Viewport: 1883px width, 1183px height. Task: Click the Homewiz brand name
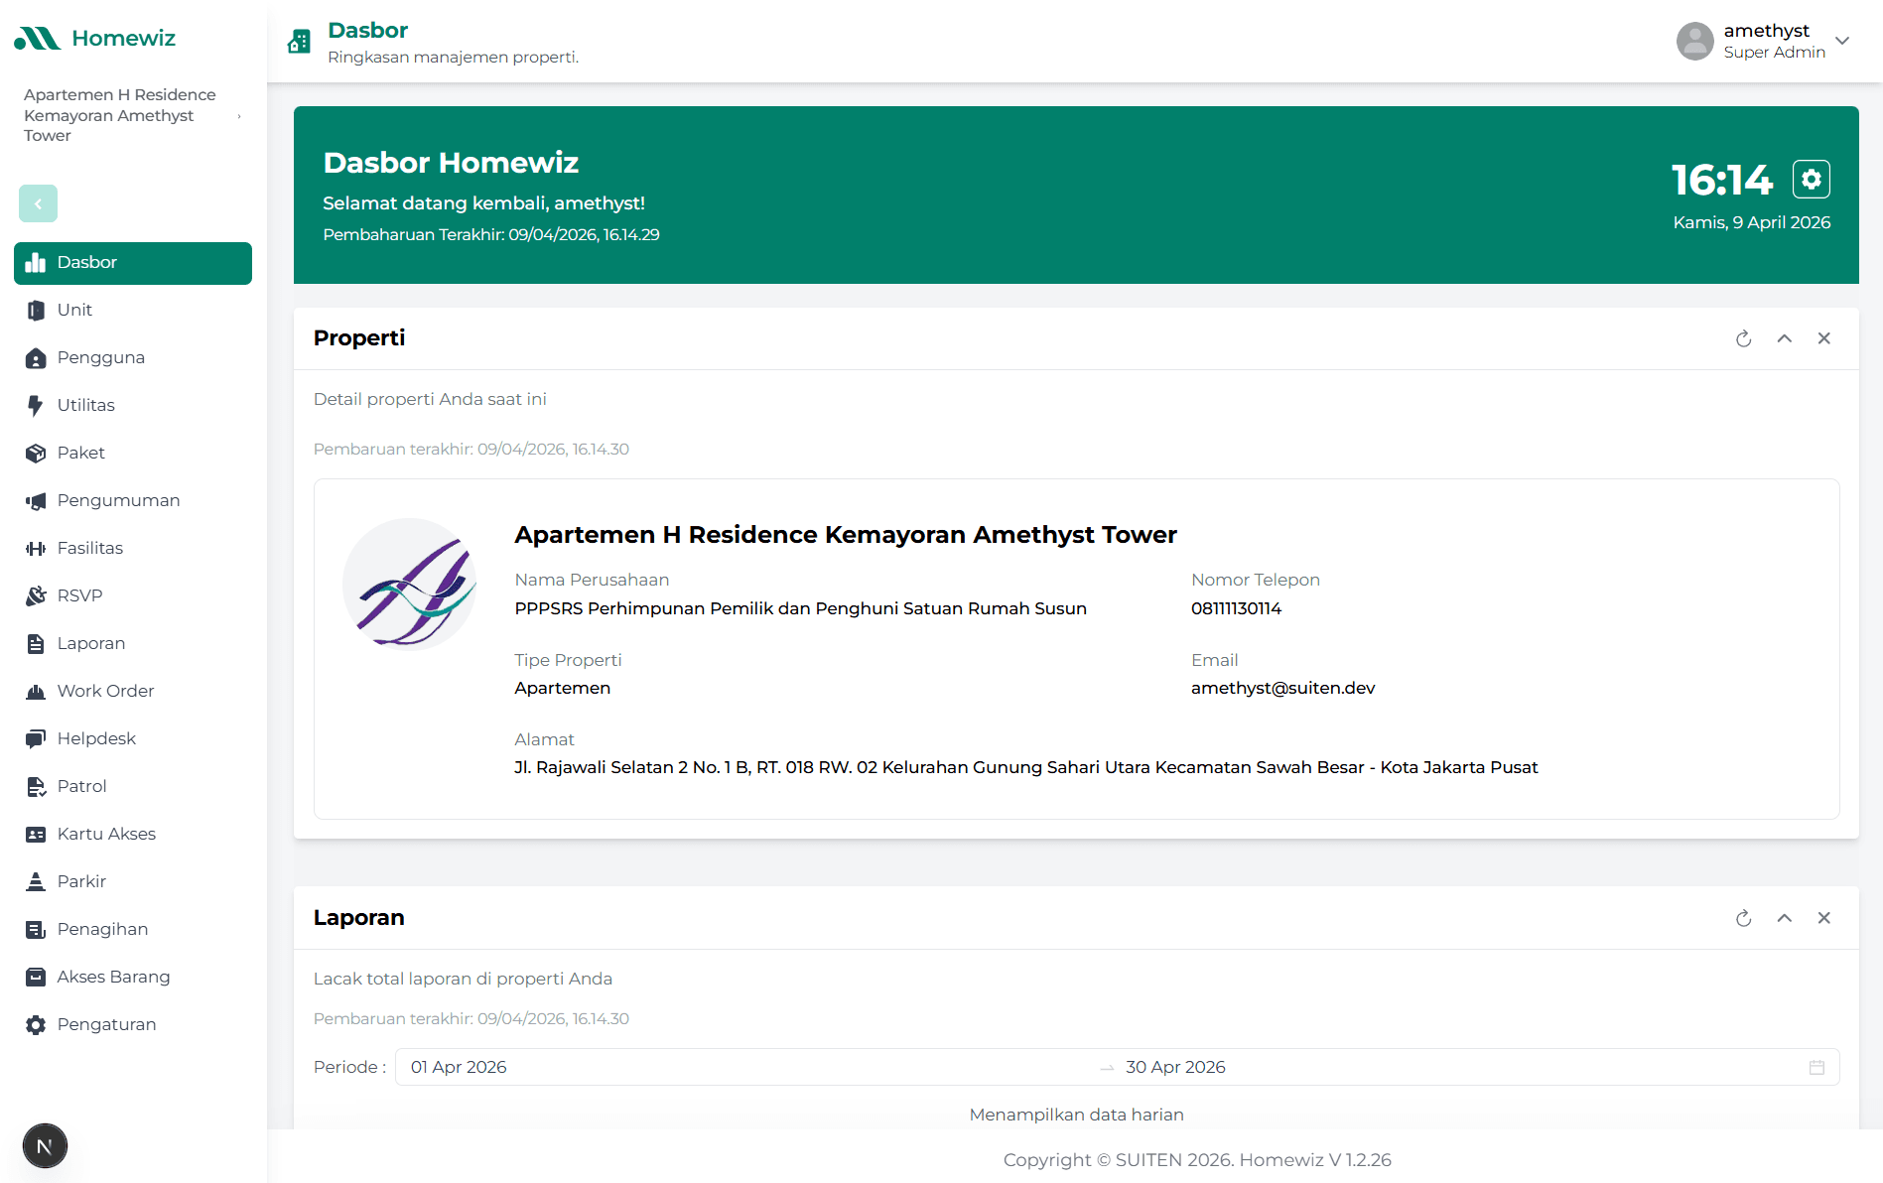pos(123,39)
